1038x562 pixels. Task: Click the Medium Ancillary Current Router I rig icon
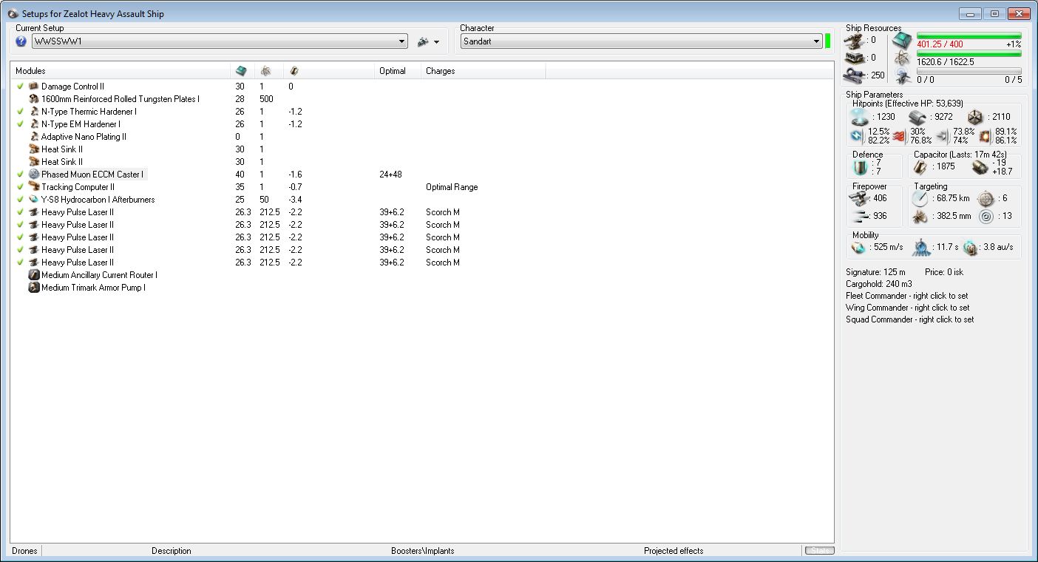34,275
